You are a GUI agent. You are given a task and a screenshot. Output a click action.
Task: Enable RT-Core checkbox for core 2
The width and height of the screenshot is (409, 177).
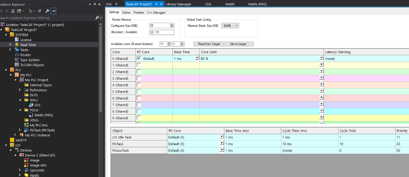pyautogui.click(x=139, y=72)
